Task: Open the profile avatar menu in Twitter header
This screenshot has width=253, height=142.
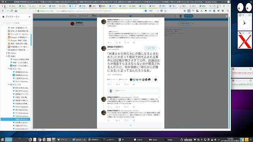Action: (x=181, y=16)
